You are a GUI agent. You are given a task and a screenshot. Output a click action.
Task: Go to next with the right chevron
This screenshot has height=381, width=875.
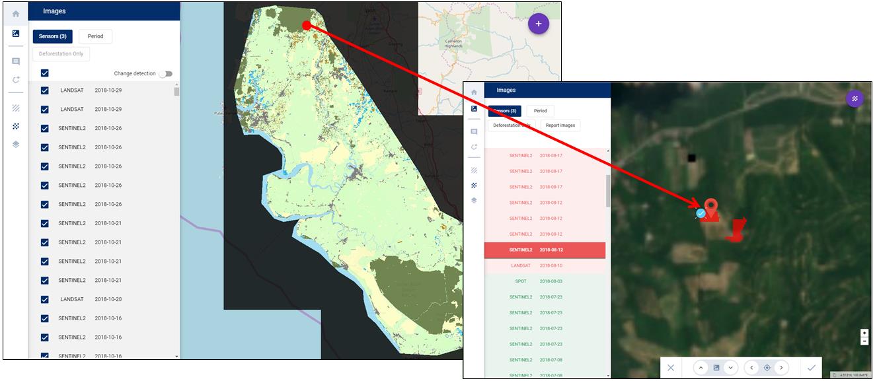[x=781, y=368]
